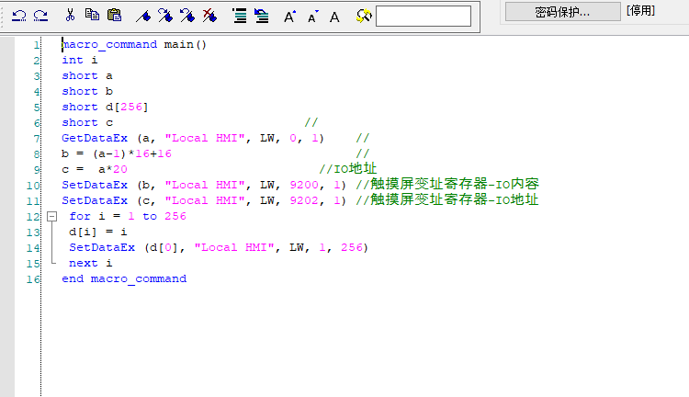Click line number 1 in the gutter
The height and width of the screenshot is (397, 689).
pos(35,44)
